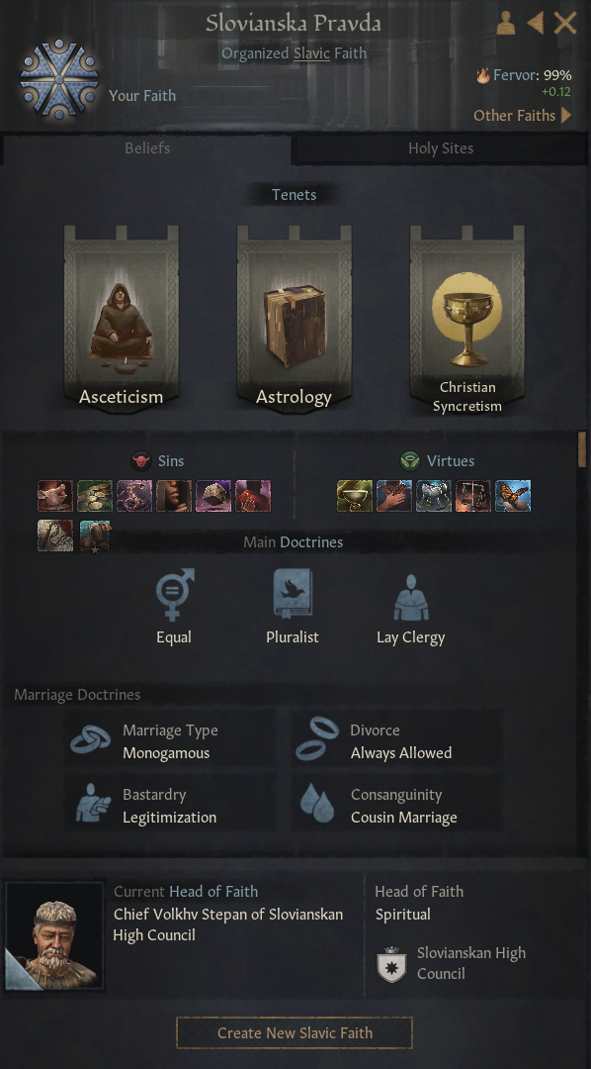The image size is (591, 1069).
Task: Click the Slovianska Pravda faith emblem
Action: (59, 80)
